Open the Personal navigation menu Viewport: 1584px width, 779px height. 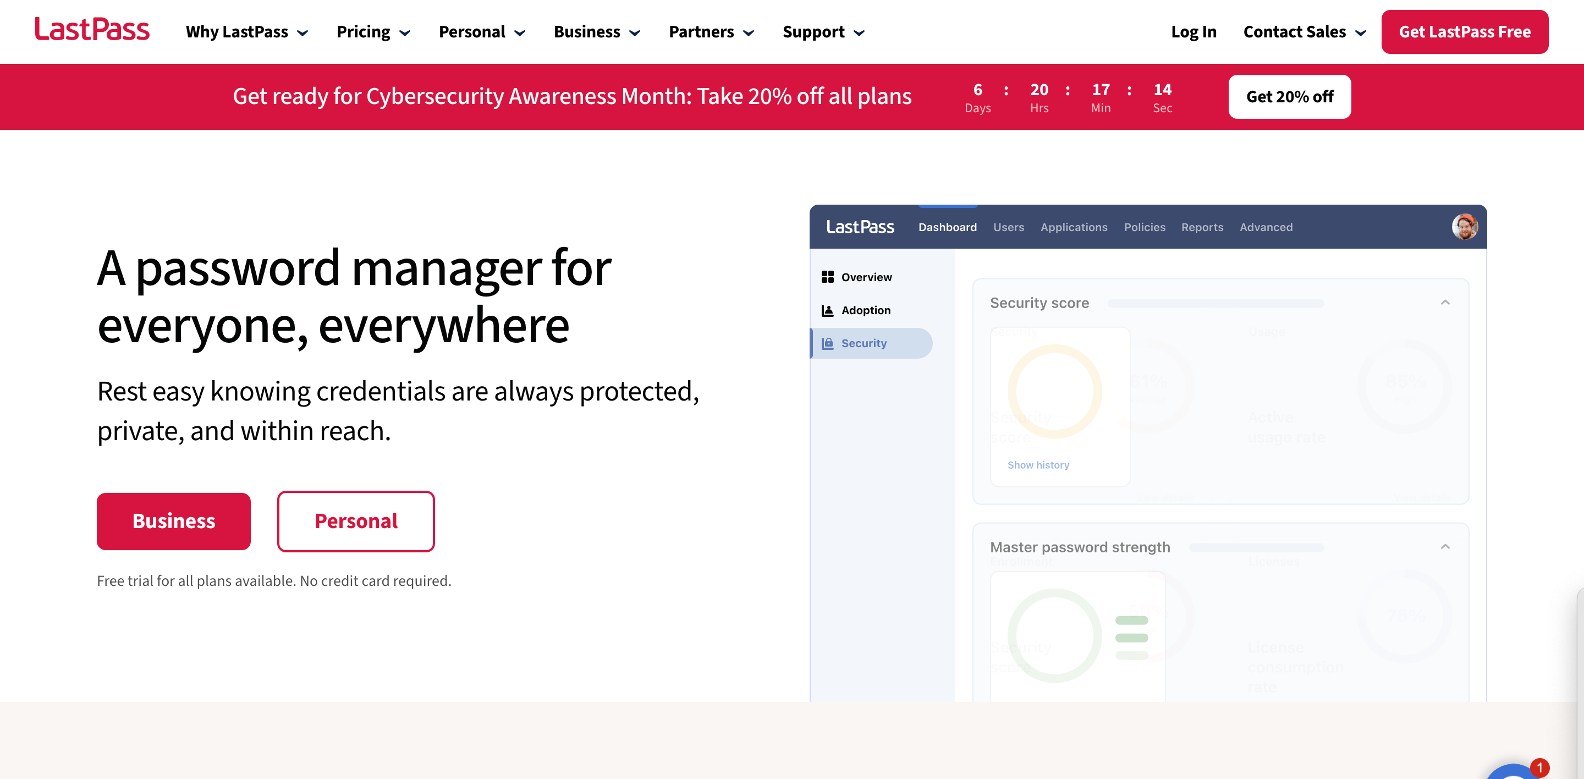[x=482, y=32]
